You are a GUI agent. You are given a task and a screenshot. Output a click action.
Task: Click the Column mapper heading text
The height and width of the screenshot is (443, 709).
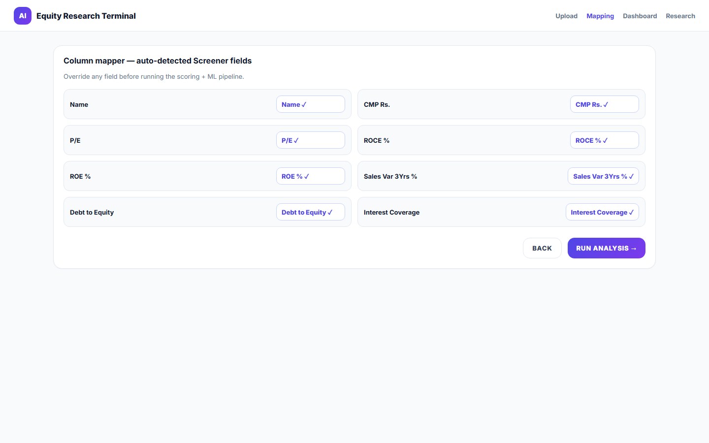(x=158, y=61)
